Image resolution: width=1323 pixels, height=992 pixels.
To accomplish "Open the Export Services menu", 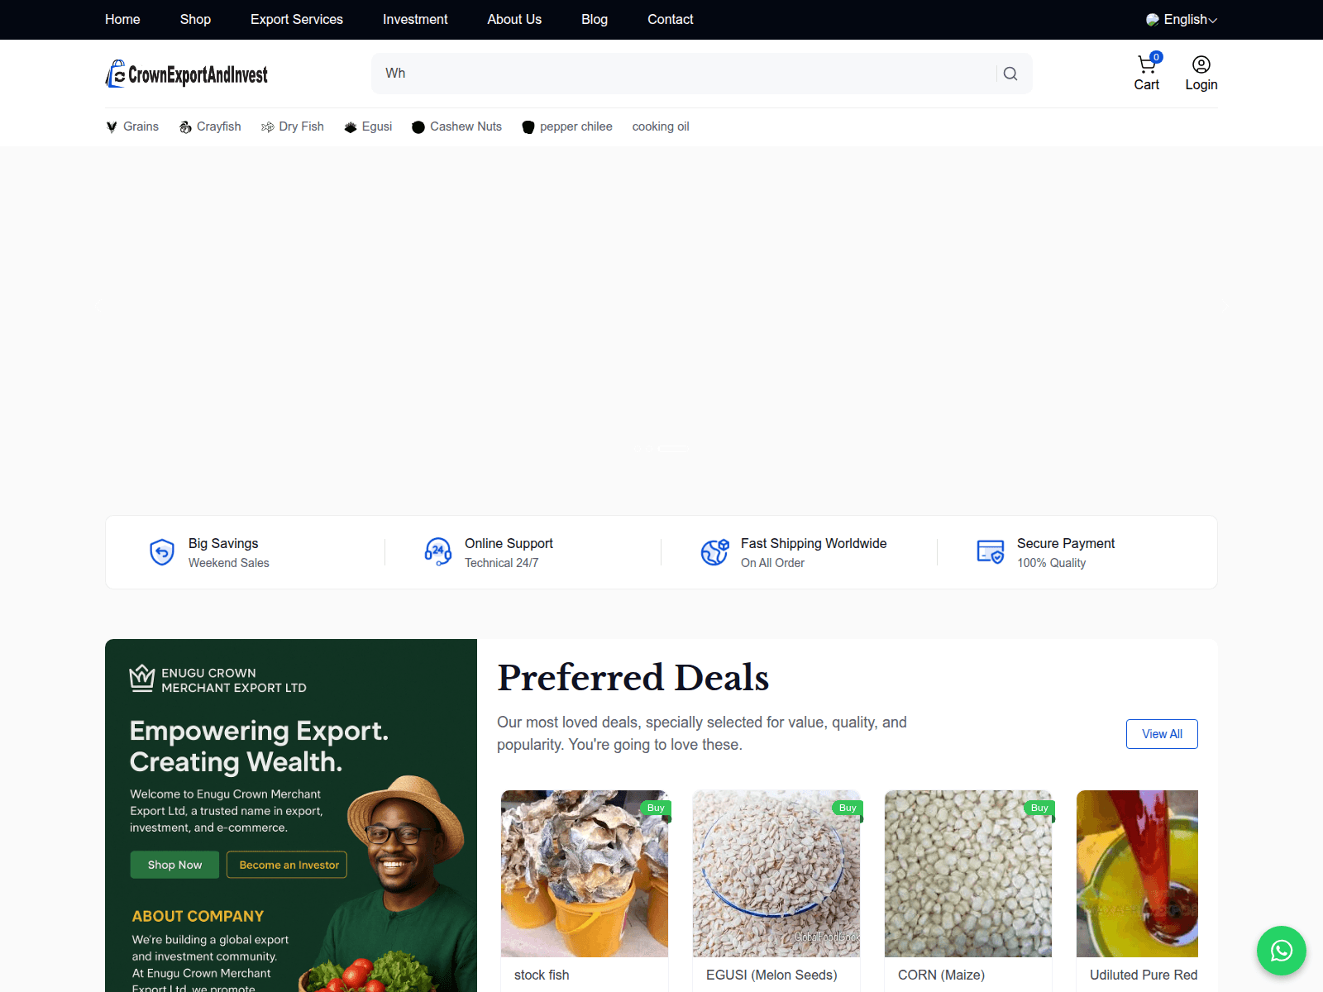I will point(296,20).
